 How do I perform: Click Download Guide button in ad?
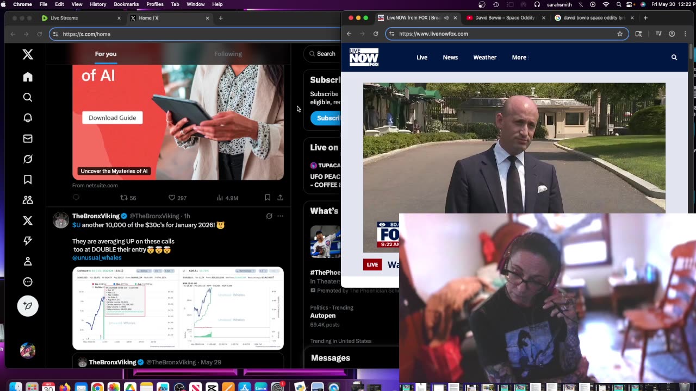[x=113, y=118]
